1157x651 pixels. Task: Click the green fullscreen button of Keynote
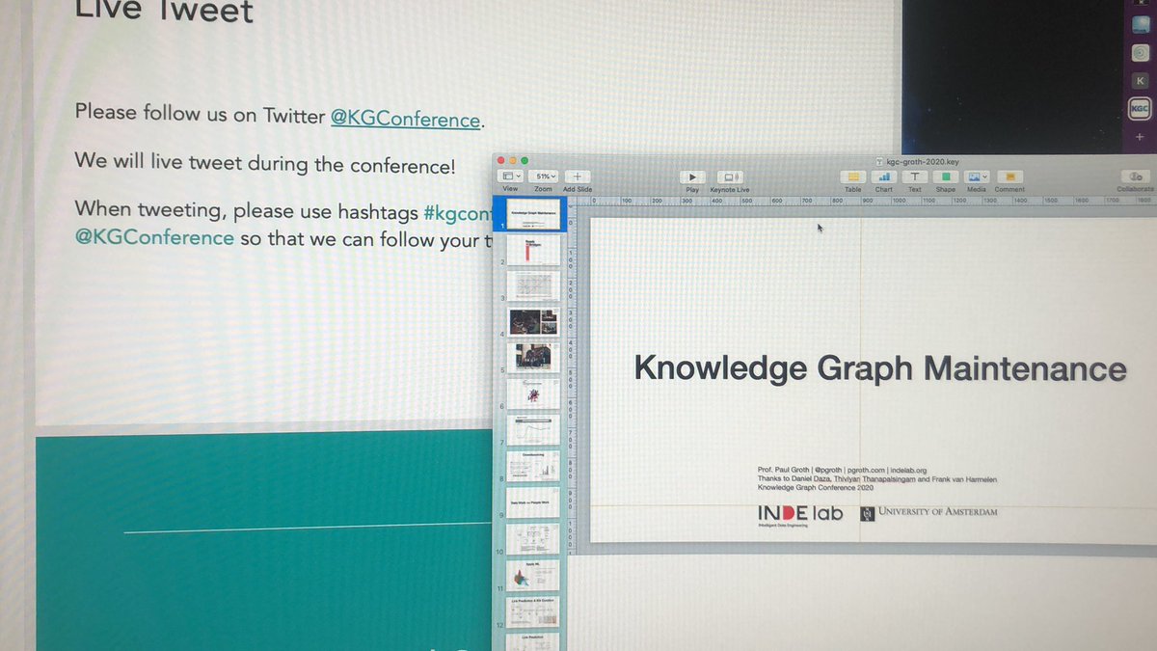tap(526, 160)
